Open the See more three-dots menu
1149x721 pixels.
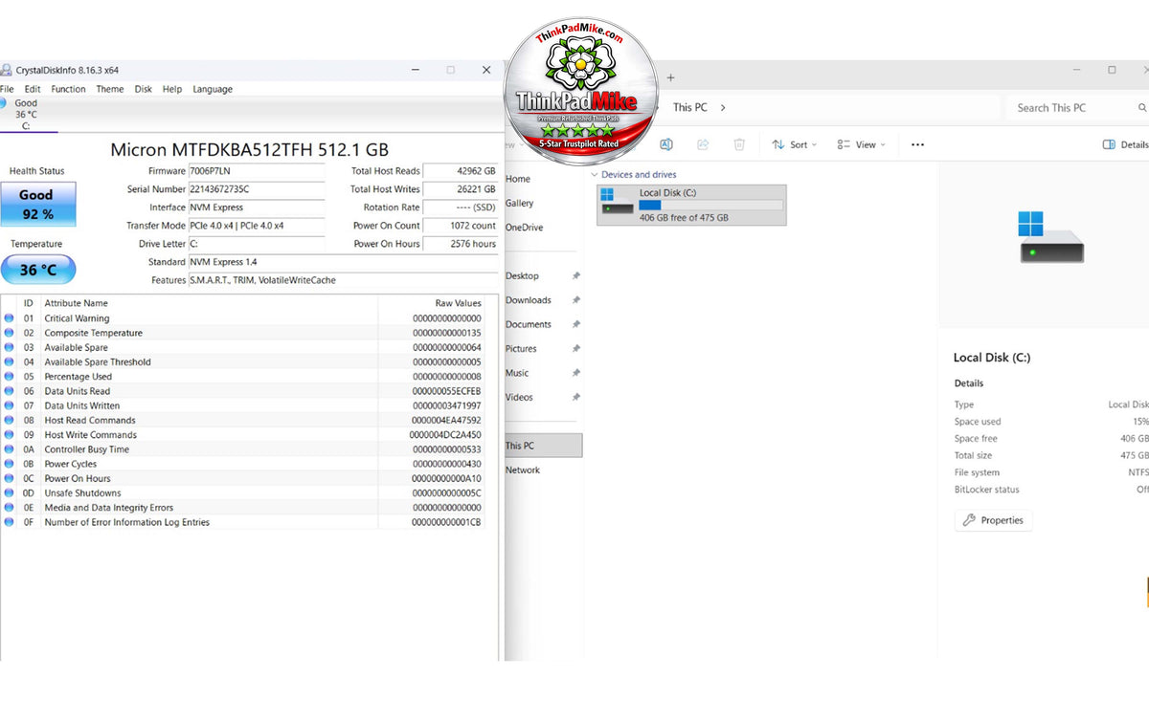point(917,144)
